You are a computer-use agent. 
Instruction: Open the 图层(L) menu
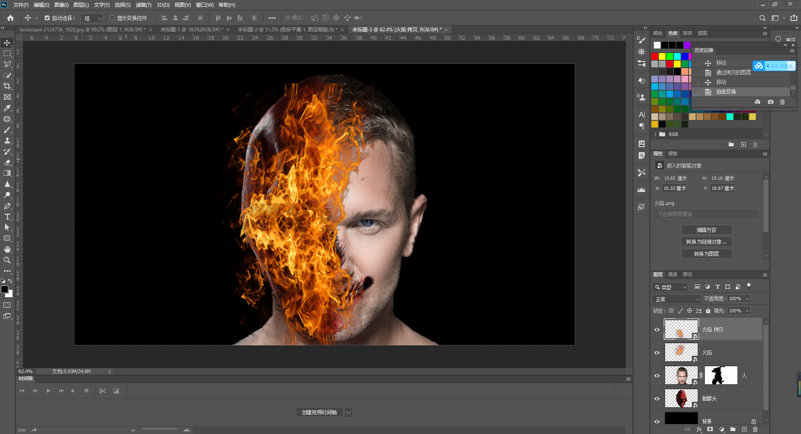coord(81,5)
